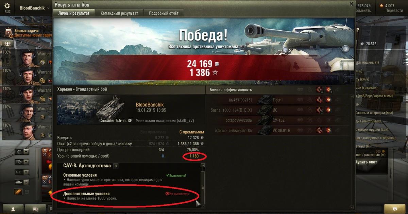Open the chat channels button
Screen dimensions: 408x214
(x=35, y=209)
